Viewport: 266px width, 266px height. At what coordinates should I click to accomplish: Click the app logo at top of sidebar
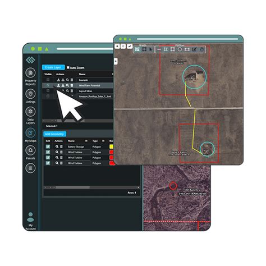click(30, 60)
